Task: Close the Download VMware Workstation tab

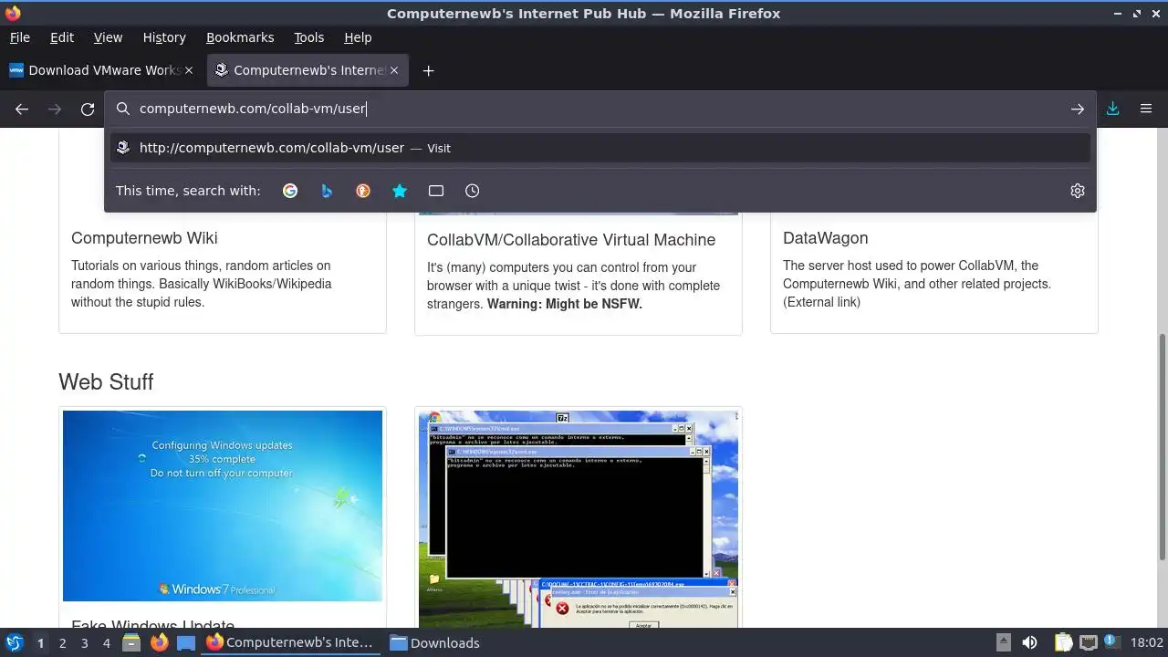Action: [189, 70]
